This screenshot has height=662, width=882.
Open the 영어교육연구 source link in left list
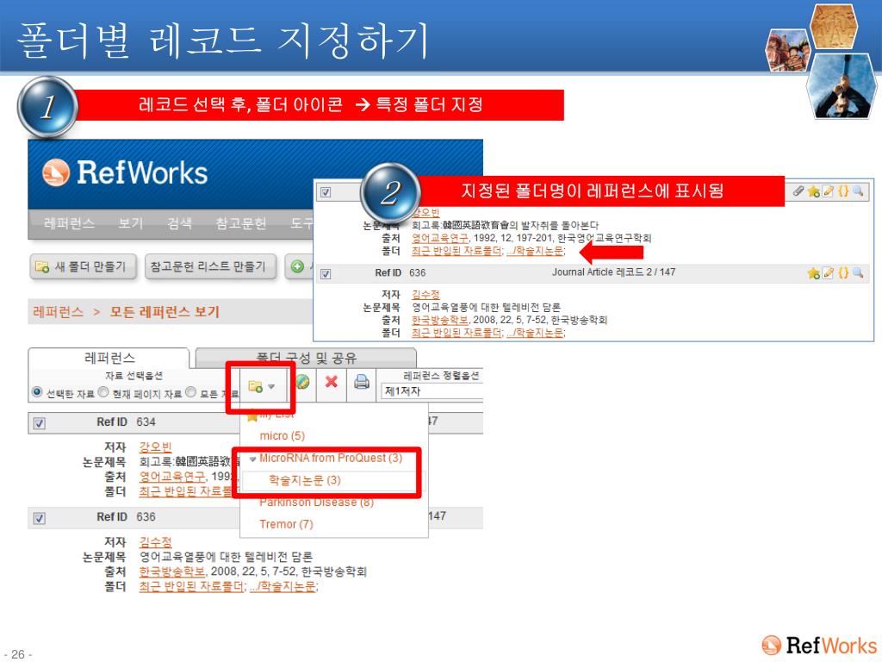[172, 476]
